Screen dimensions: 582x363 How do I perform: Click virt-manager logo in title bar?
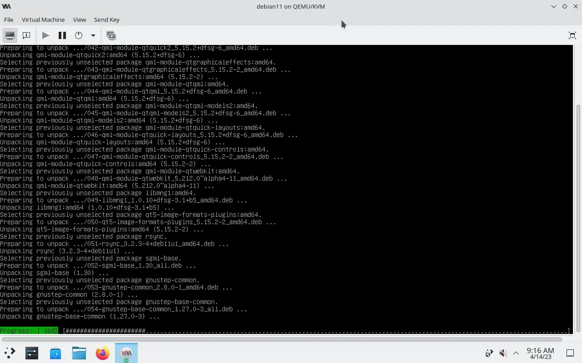(x=6, y=6)
